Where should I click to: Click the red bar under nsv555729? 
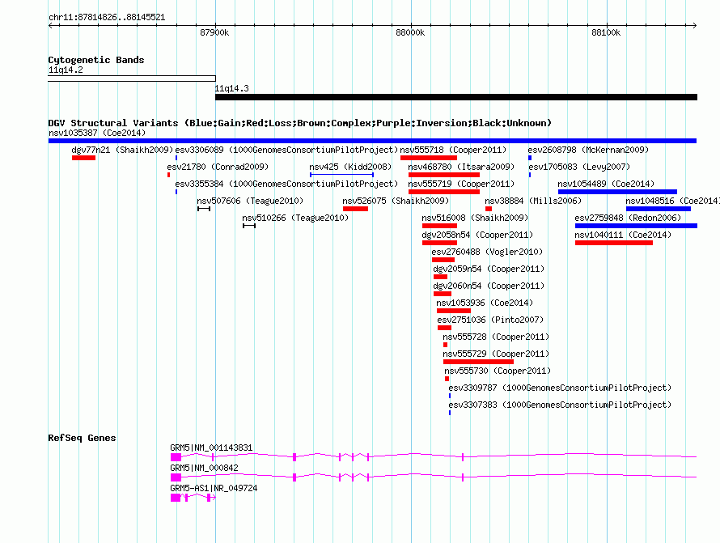[x=478, y=362]
